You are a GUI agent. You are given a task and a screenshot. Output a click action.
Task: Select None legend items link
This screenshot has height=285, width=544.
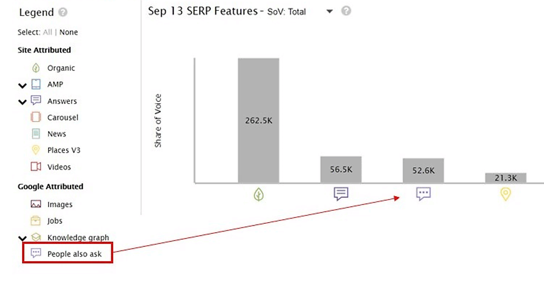(x=68, y=32)
